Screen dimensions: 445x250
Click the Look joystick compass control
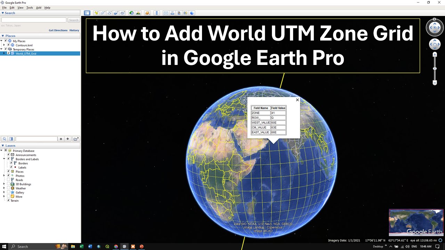point(435,28)
